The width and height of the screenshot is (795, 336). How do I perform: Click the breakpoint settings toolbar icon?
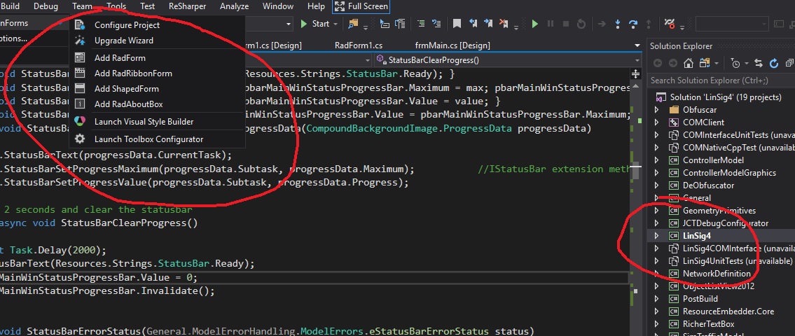point(669,24)
